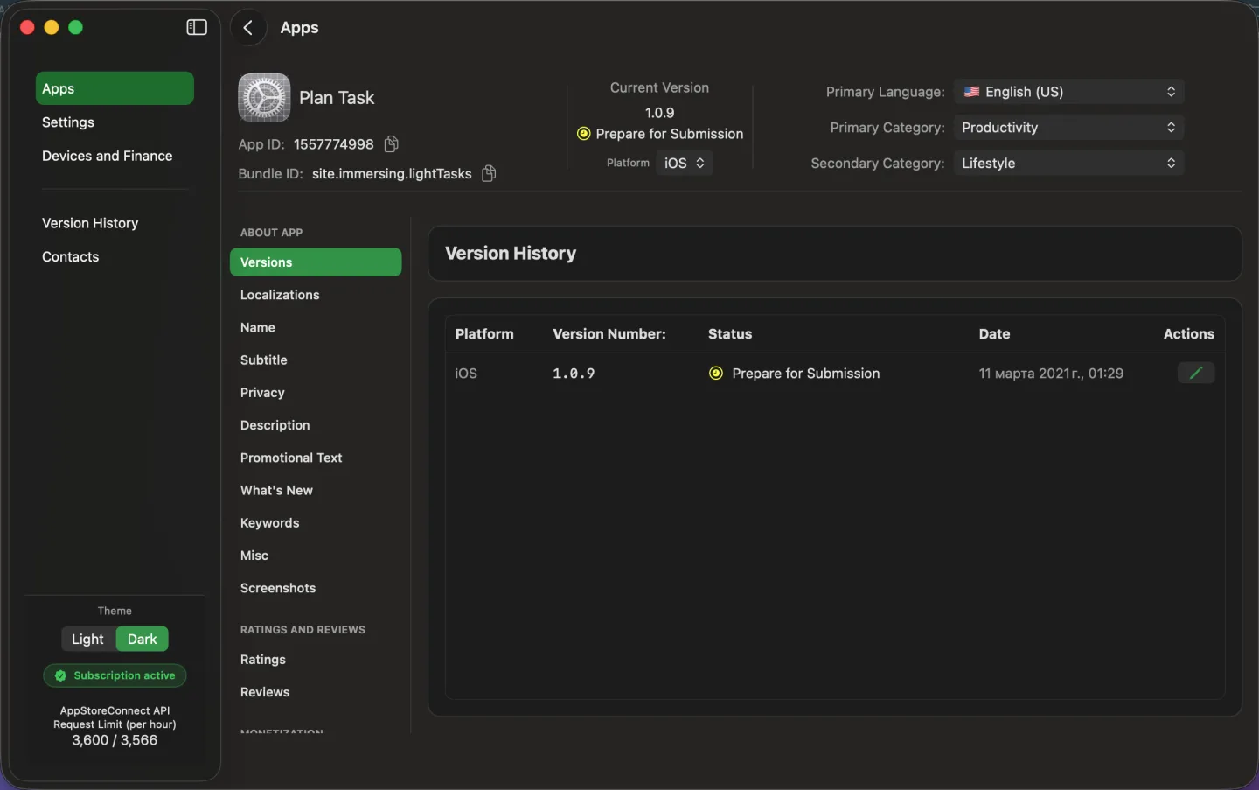The image size is (1259, 790).
Task: Open Devices and Finance section
Action: (108, 156)
